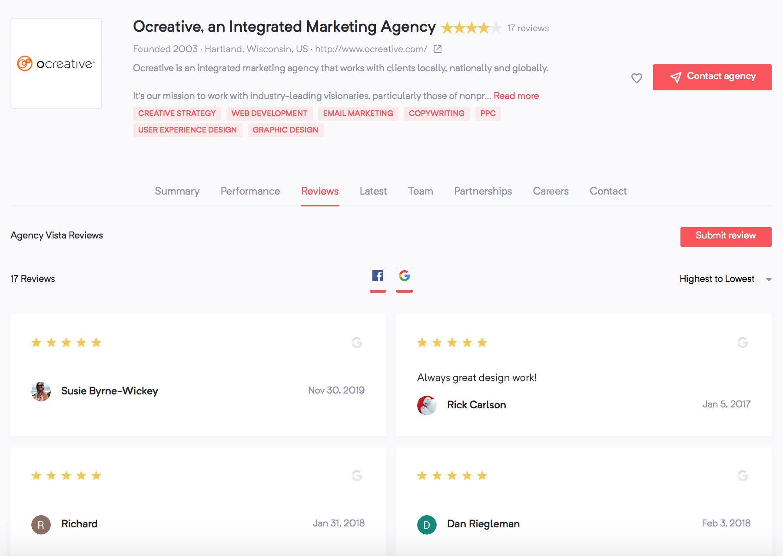Click star rating on Dan Riegleman review
The width and height of the screenshot is (783, 556).
452,476
